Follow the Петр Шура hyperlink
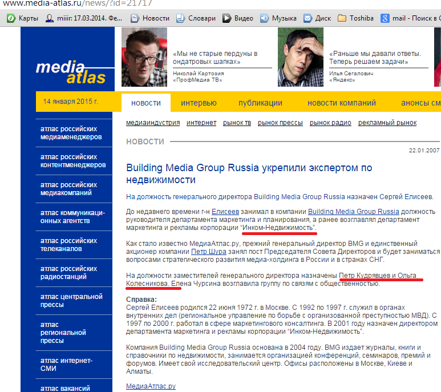Image resolution: width=441 pixels, height=392 pixels. click(209, 252)
